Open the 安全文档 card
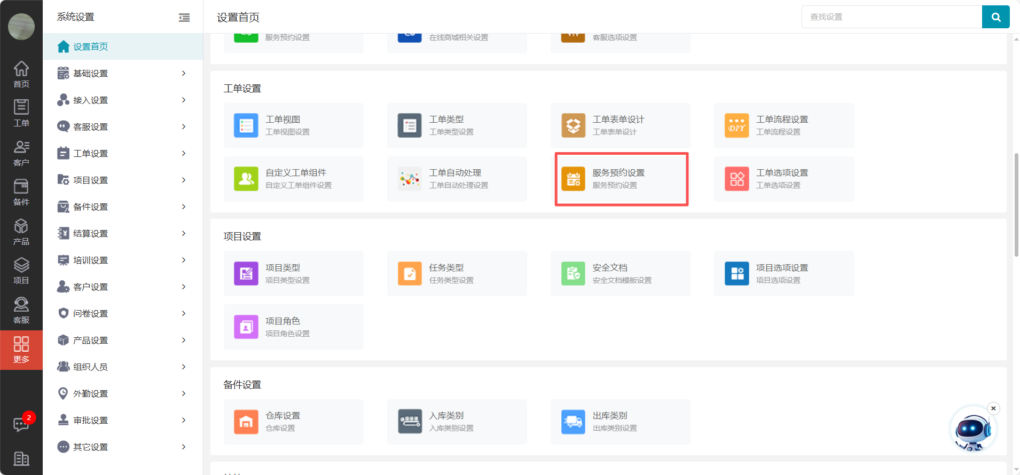The height and width of the screenshot is (475, 1020). point(620,273)
